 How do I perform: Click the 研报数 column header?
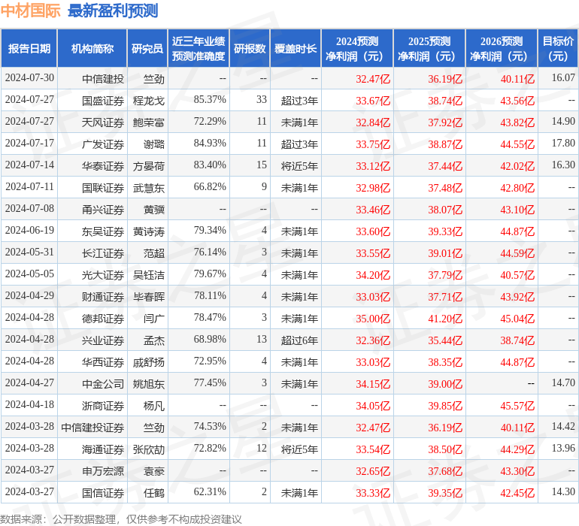click(x=250, y=48)
